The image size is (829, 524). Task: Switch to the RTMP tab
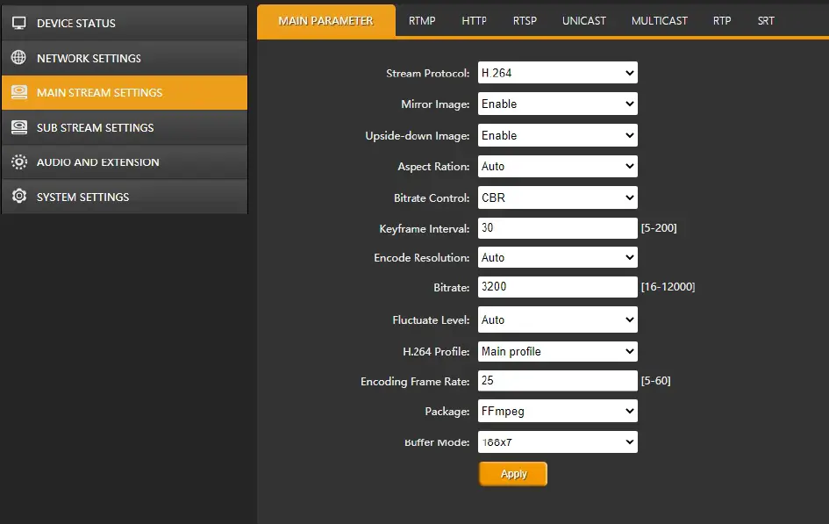pos(422,21)
